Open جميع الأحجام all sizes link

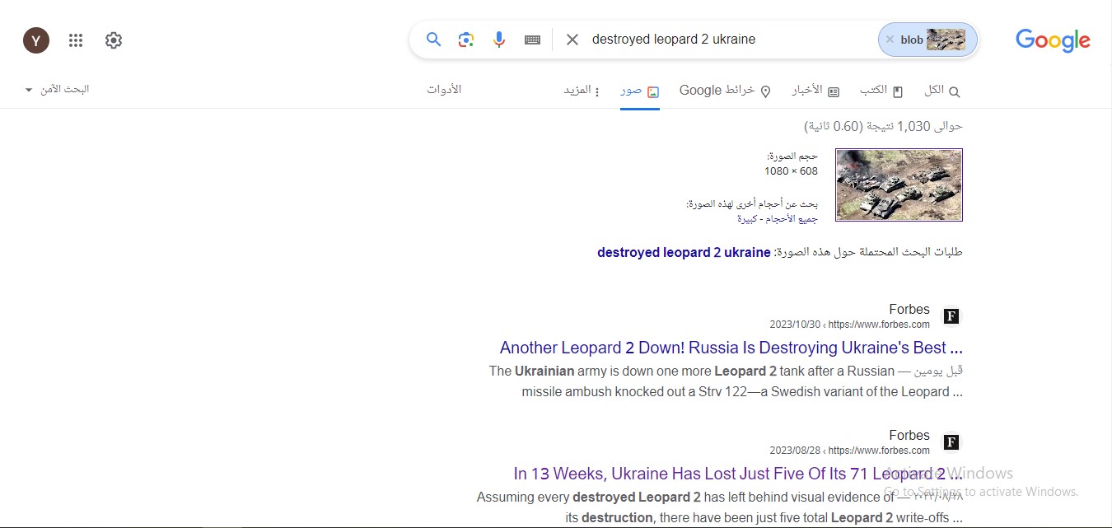(790, 218)
